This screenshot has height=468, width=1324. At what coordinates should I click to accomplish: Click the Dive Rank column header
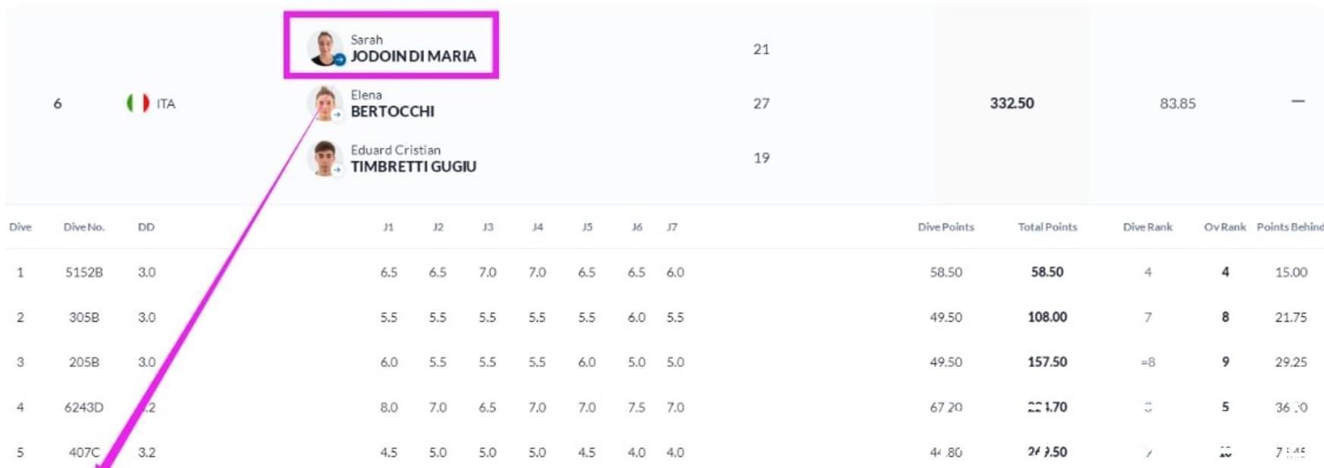1147,227
